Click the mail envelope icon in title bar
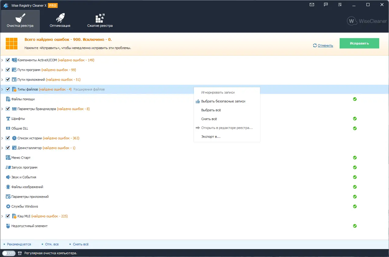 [312, 5]
